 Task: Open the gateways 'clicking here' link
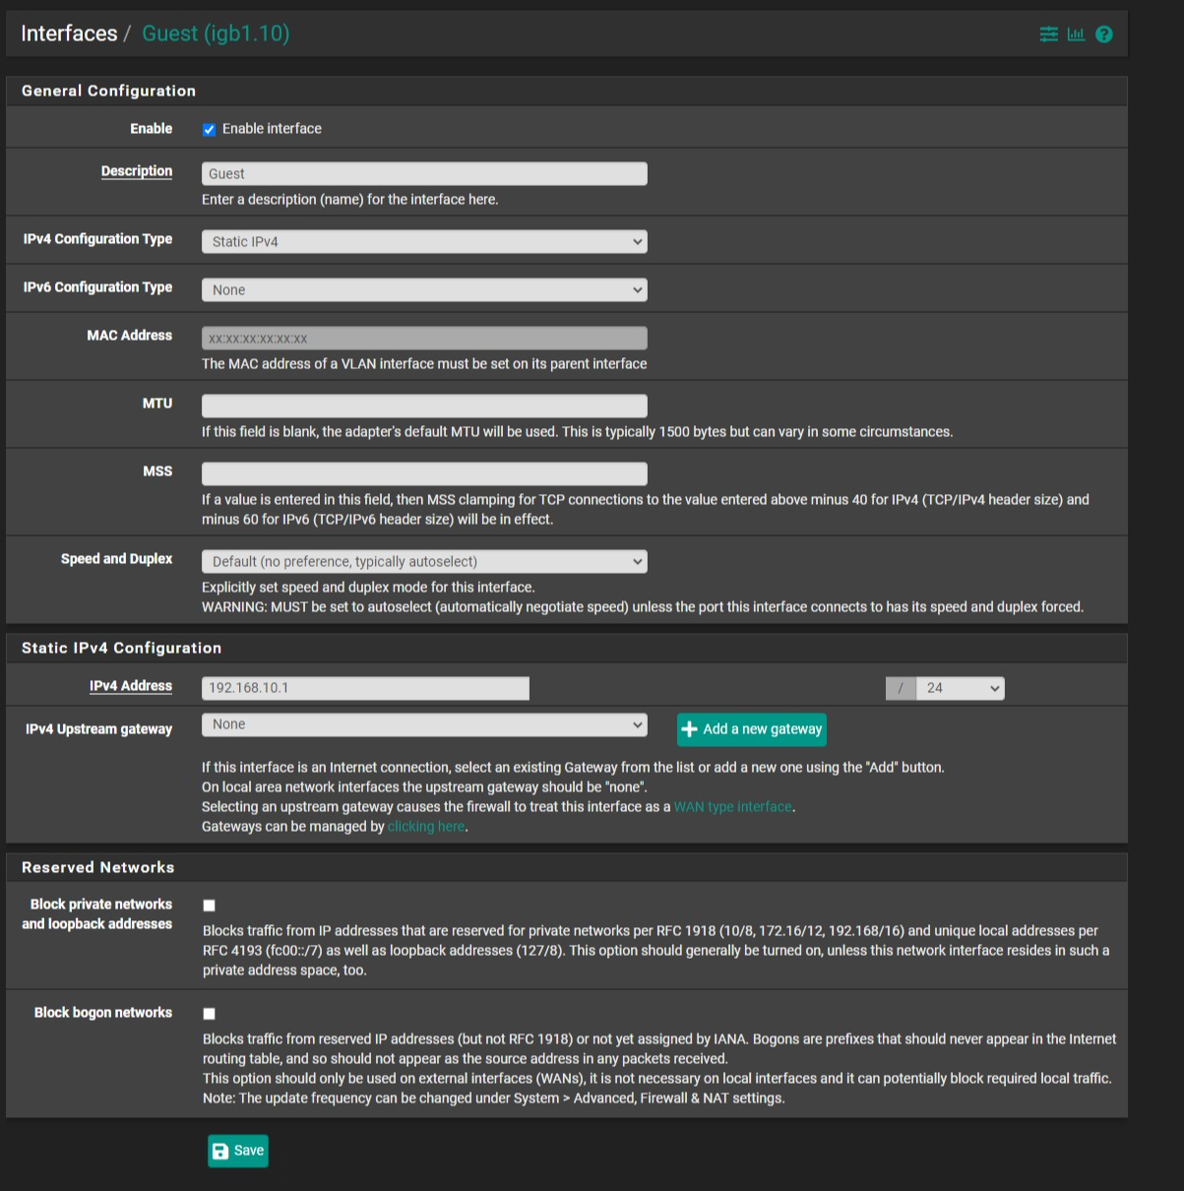[426, 827]
